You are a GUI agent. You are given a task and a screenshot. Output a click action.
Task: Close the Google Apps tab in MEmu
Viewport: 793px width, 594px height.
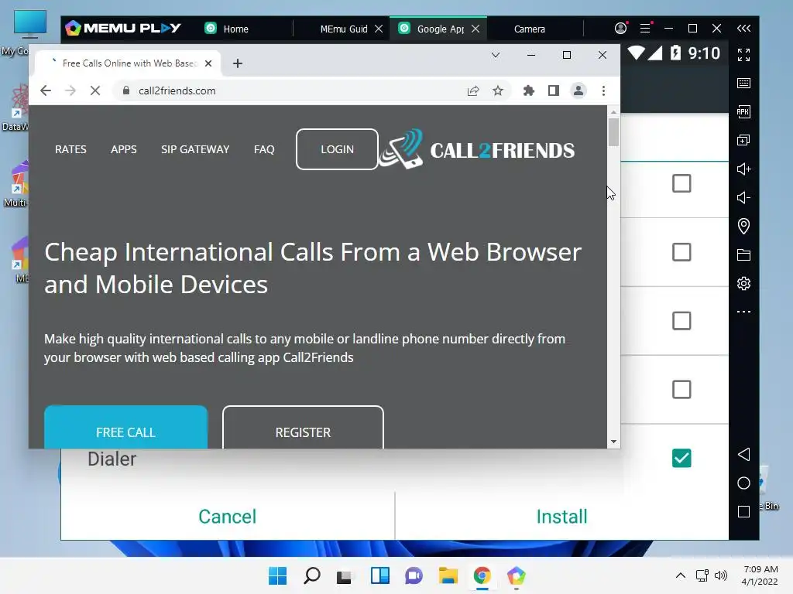[x=475, y=29]
